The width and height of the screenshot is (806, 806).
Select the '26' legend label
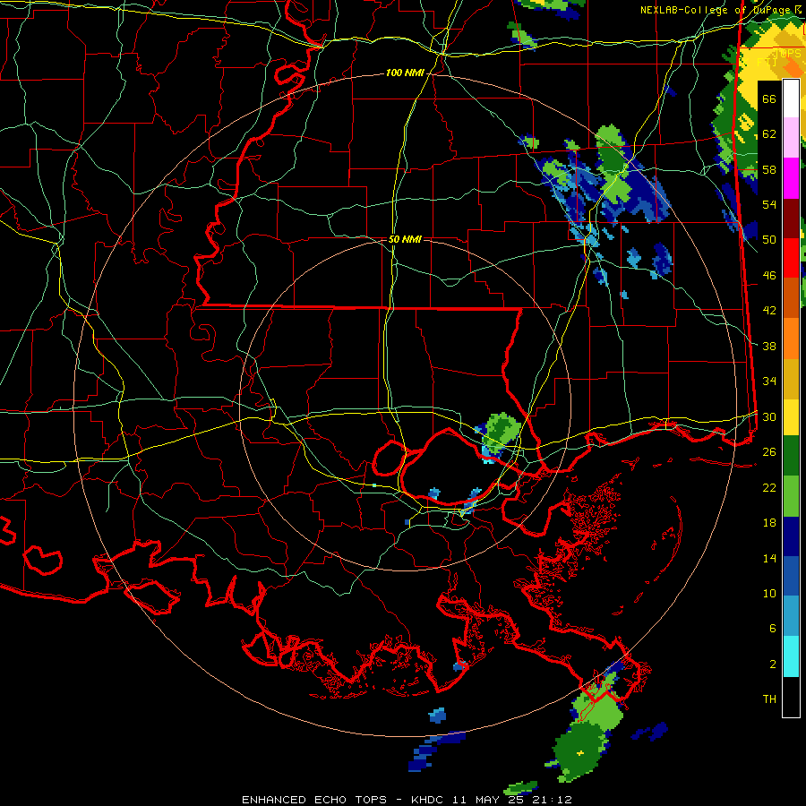tap(769, 452)
